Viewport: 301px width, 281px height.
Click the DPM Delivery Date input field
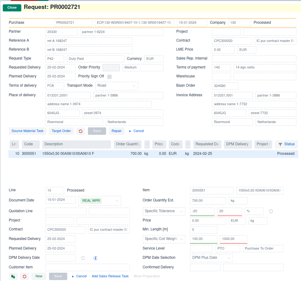coord(60,258)
